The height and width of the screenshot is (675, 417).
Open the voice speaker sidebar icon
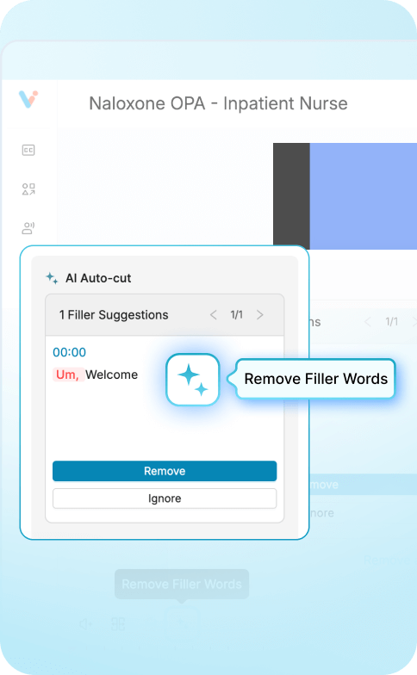pos(28,228)
